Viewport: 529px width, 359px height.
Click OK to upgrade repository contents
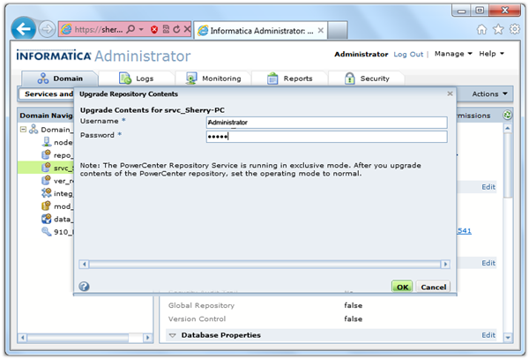tap(402, 287)
